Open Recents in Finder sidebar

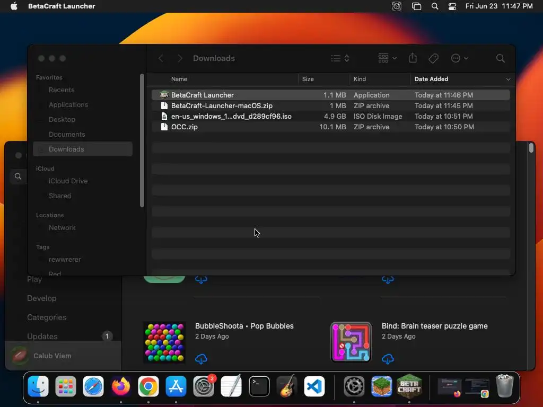(x=62, y=90)
